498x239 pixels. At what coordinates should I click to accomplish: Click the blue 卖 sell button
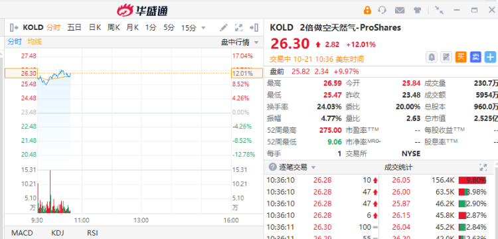[x=475, y=57]
